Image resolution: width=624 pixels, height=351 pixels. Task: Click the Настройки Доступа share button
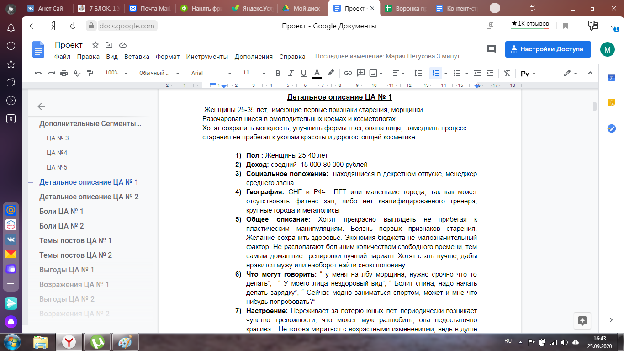click(x=548, y=49)
